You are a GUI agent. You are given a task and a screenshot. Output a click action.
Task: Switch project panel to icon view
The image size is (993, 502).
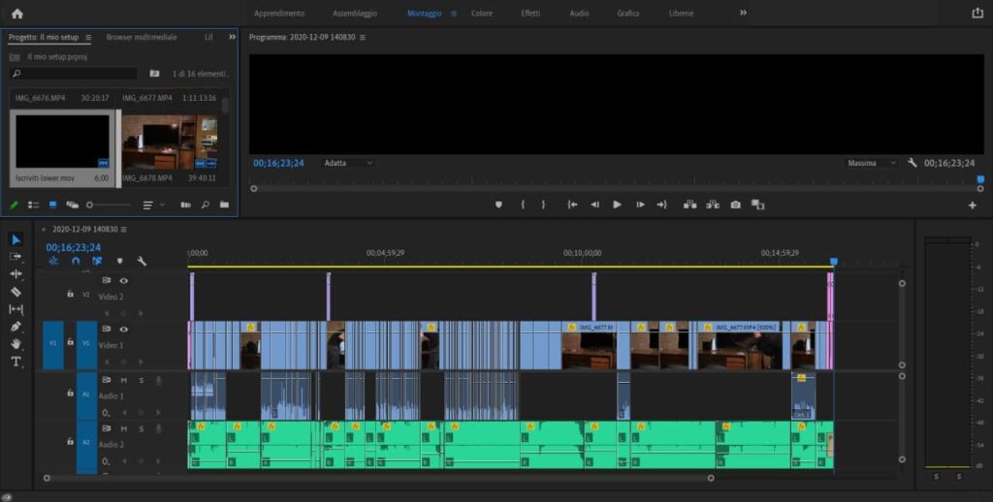click(x=52, y=204)
